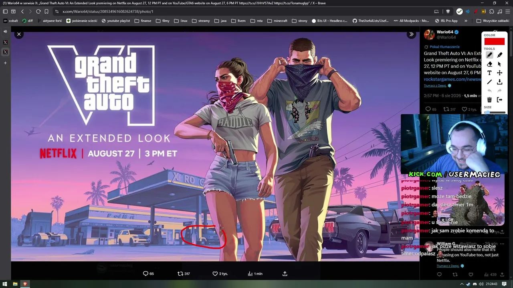Image resolution: width=513 pixels, height=288 pixels.
Task: Expand the streamy bookmarks folder
Action: (201, 21)
